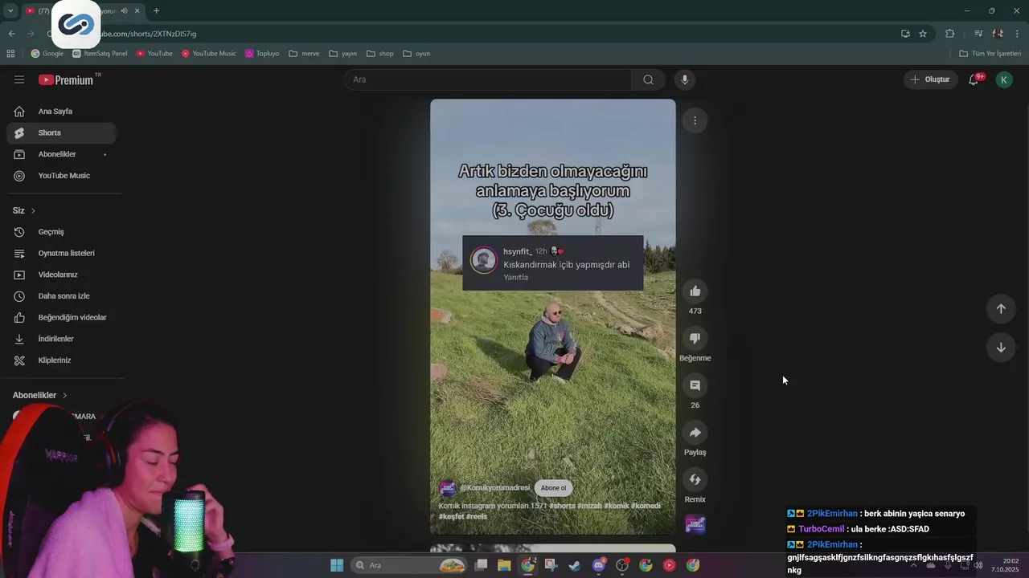This screenshot has width=1029, height=578.
Task: Go to next Short with down arrow
Action: [x=1001, y=348]
